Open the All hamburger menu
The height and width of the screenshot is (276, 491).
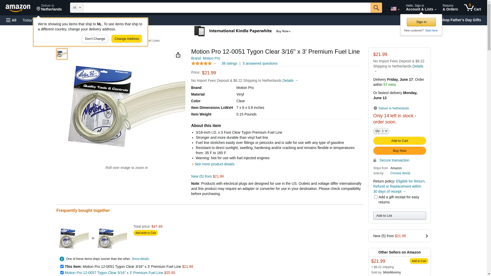[11, 20]
